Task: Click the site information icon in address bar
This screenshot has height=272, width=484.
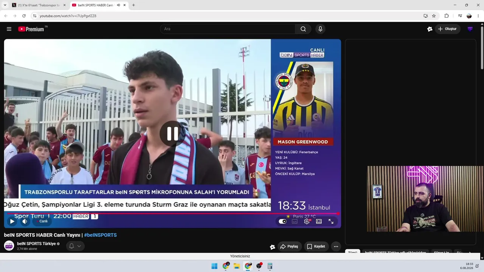Action: pyautogui.click(x=34, y=16)
